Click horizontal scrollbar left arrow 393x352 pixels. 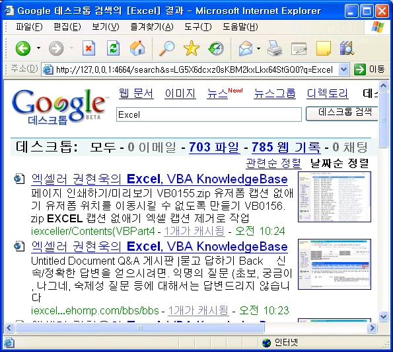pyautogui.click(x=9, y=328)
